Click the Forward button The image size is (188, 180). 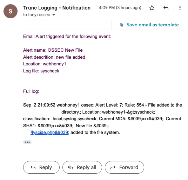click(x=125, y=167)
